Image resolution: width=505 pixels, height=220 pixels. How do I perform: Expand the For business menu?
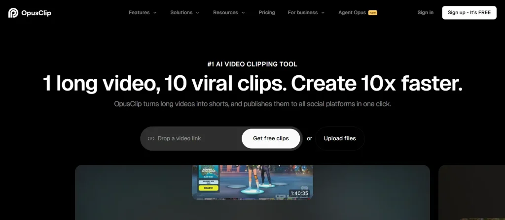click(x=306, y=13)
